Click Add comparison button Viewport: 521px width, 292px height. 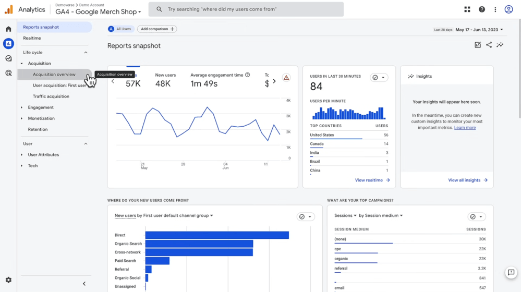[x=157, y=29]
